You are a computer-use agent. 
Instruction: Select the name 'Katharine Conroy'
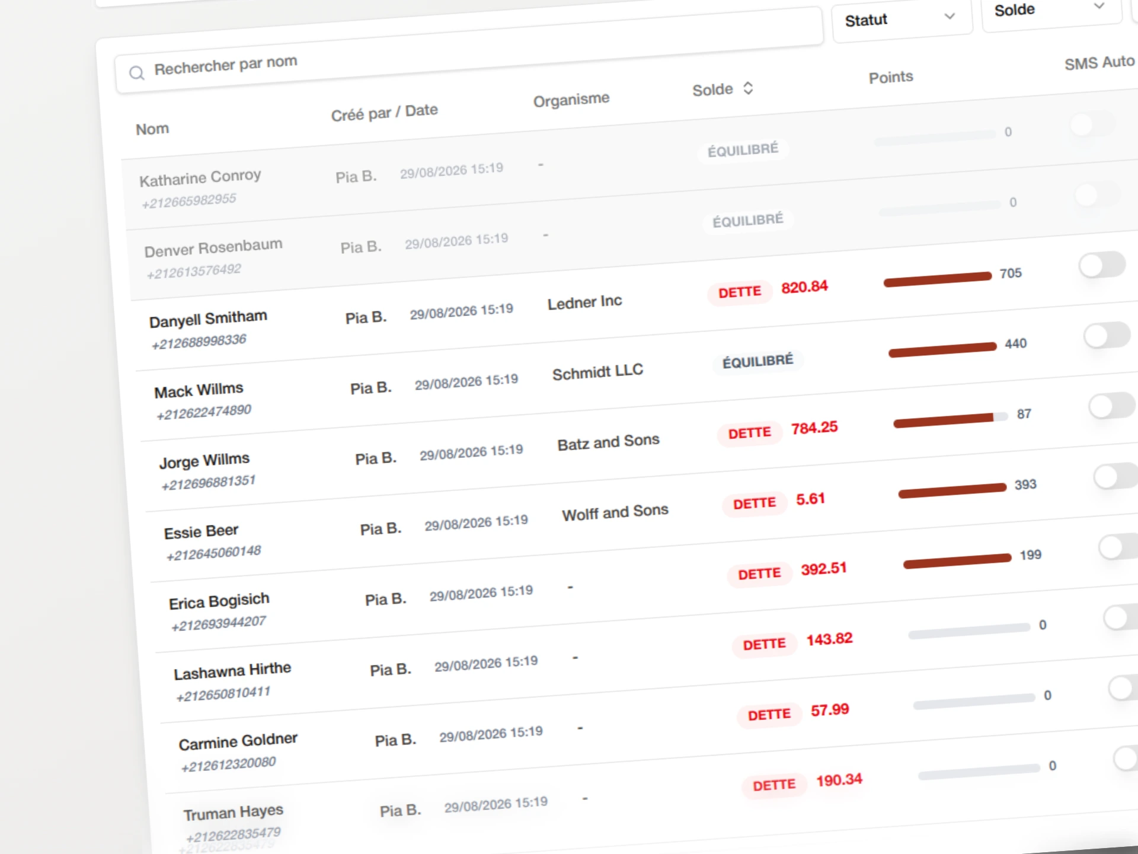pos(200,177)
